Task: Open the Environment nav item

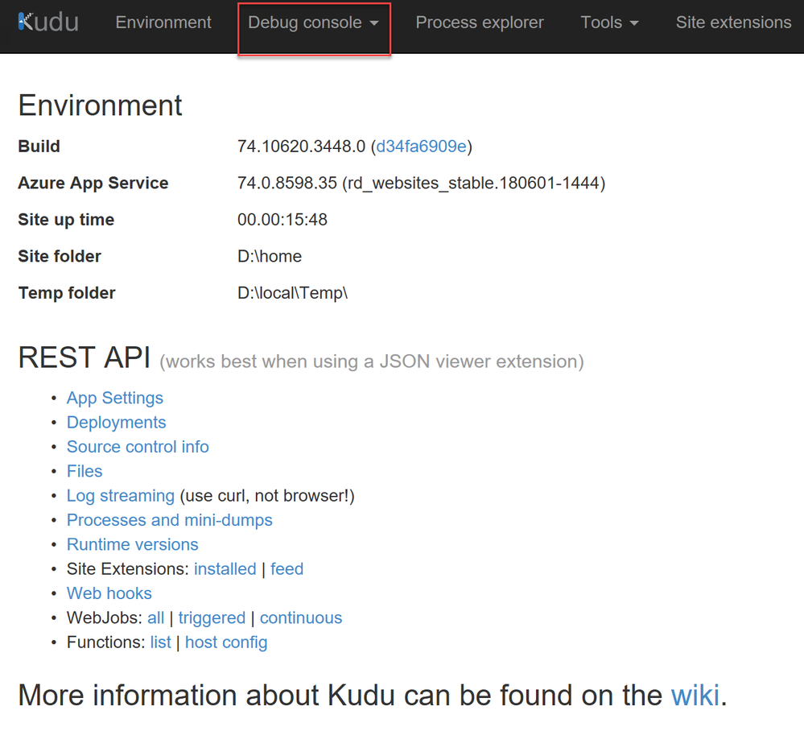Action: point(163,23)
